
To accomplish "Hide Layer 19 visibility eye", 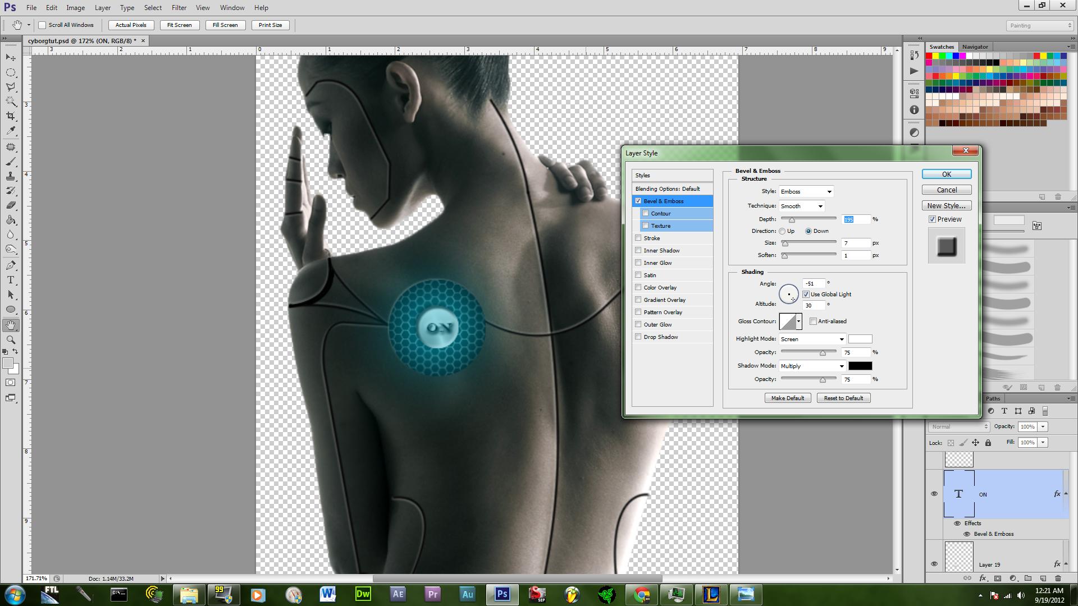I will pyautogui.click(x=934, y=564).
